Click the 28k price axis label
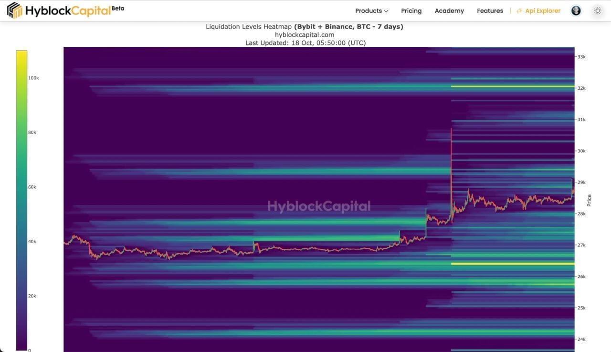Screen dimensions: 611x352 pos(581,214)
